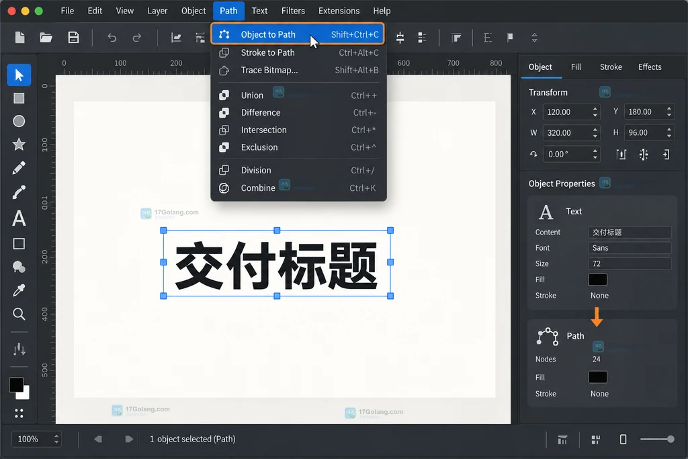This screenshot has height=459, width=688.
Task: Redo the last undone action
Action: pos(137,38)
